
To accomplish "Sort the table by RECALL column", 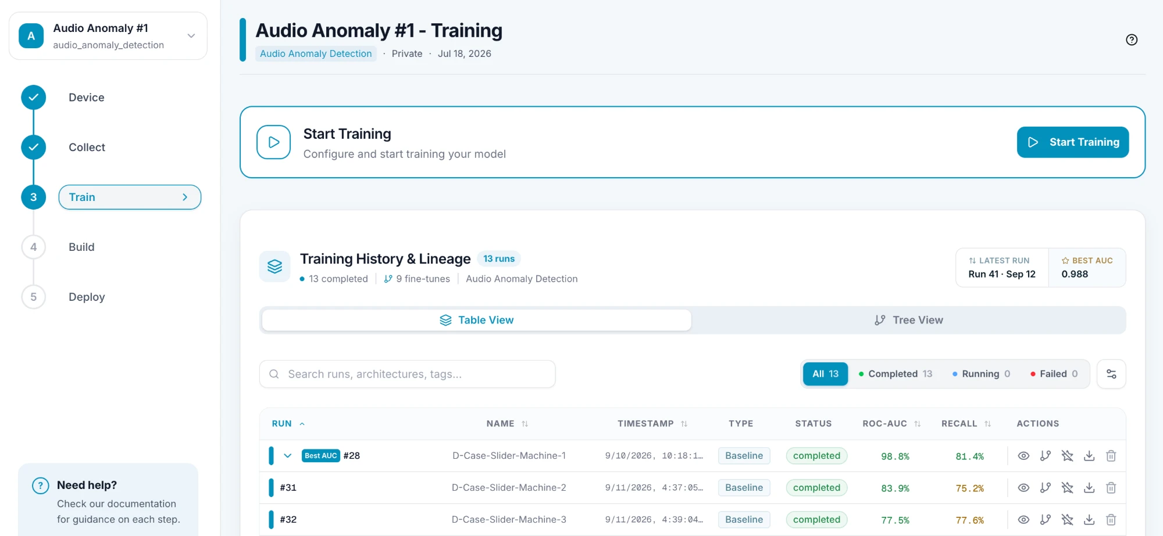I will click(966, 424).
